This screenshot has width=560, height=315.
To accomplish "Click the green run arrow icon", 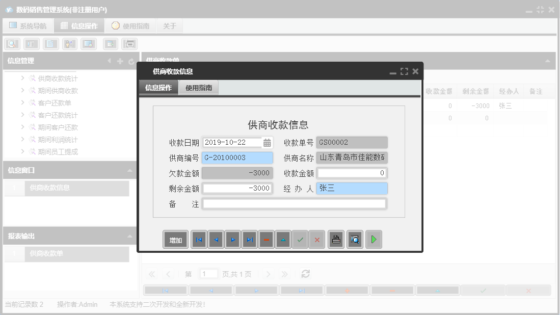I will point(374,239).
